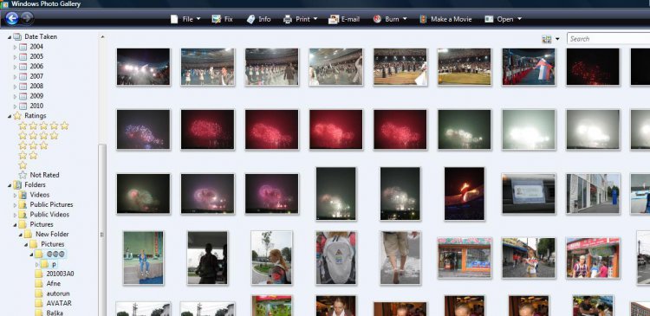
Task: Select the Baška folder
Action: pos(49,313)
